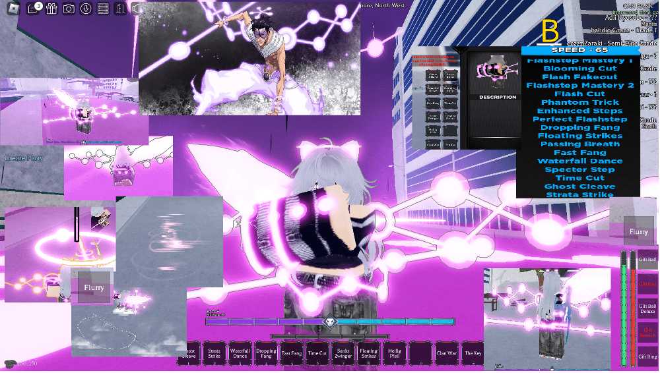Open the chat icon with badge 3
This screenshot has height=373, width=660.
tap(33, 9)
